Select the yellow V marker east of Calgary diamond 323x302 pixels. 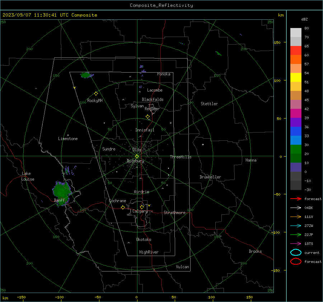(149, 205)
